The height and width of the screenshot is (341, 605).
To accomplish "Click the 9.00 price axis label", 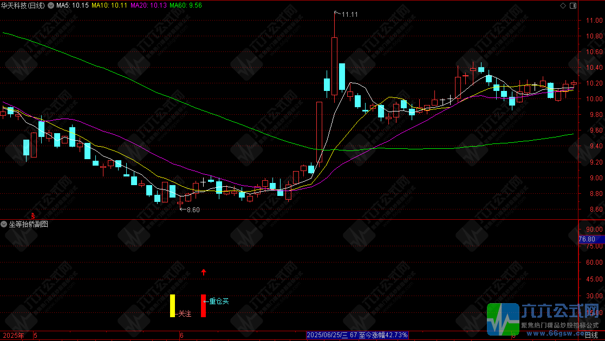I will coord(596,178).
